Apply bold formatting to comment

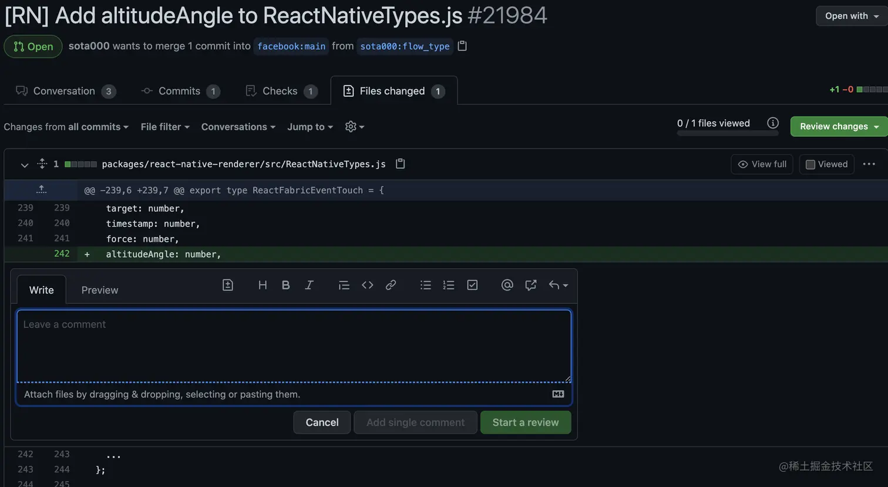click(x=286, y=285)
